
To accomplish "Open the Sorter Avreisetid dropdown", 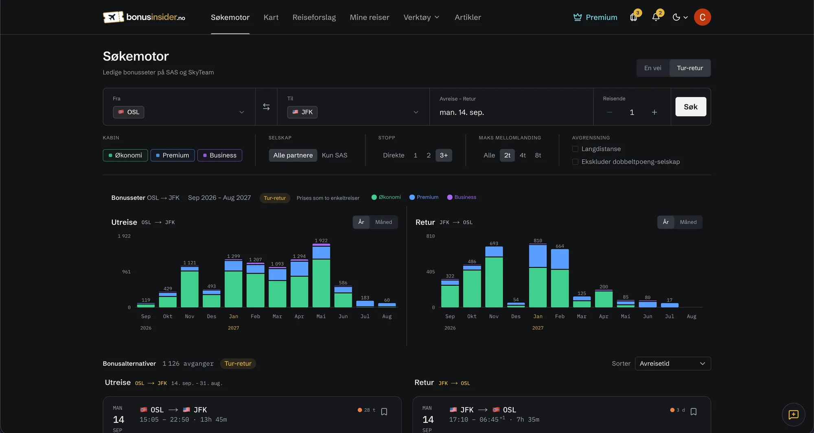I will click(673, 363).
